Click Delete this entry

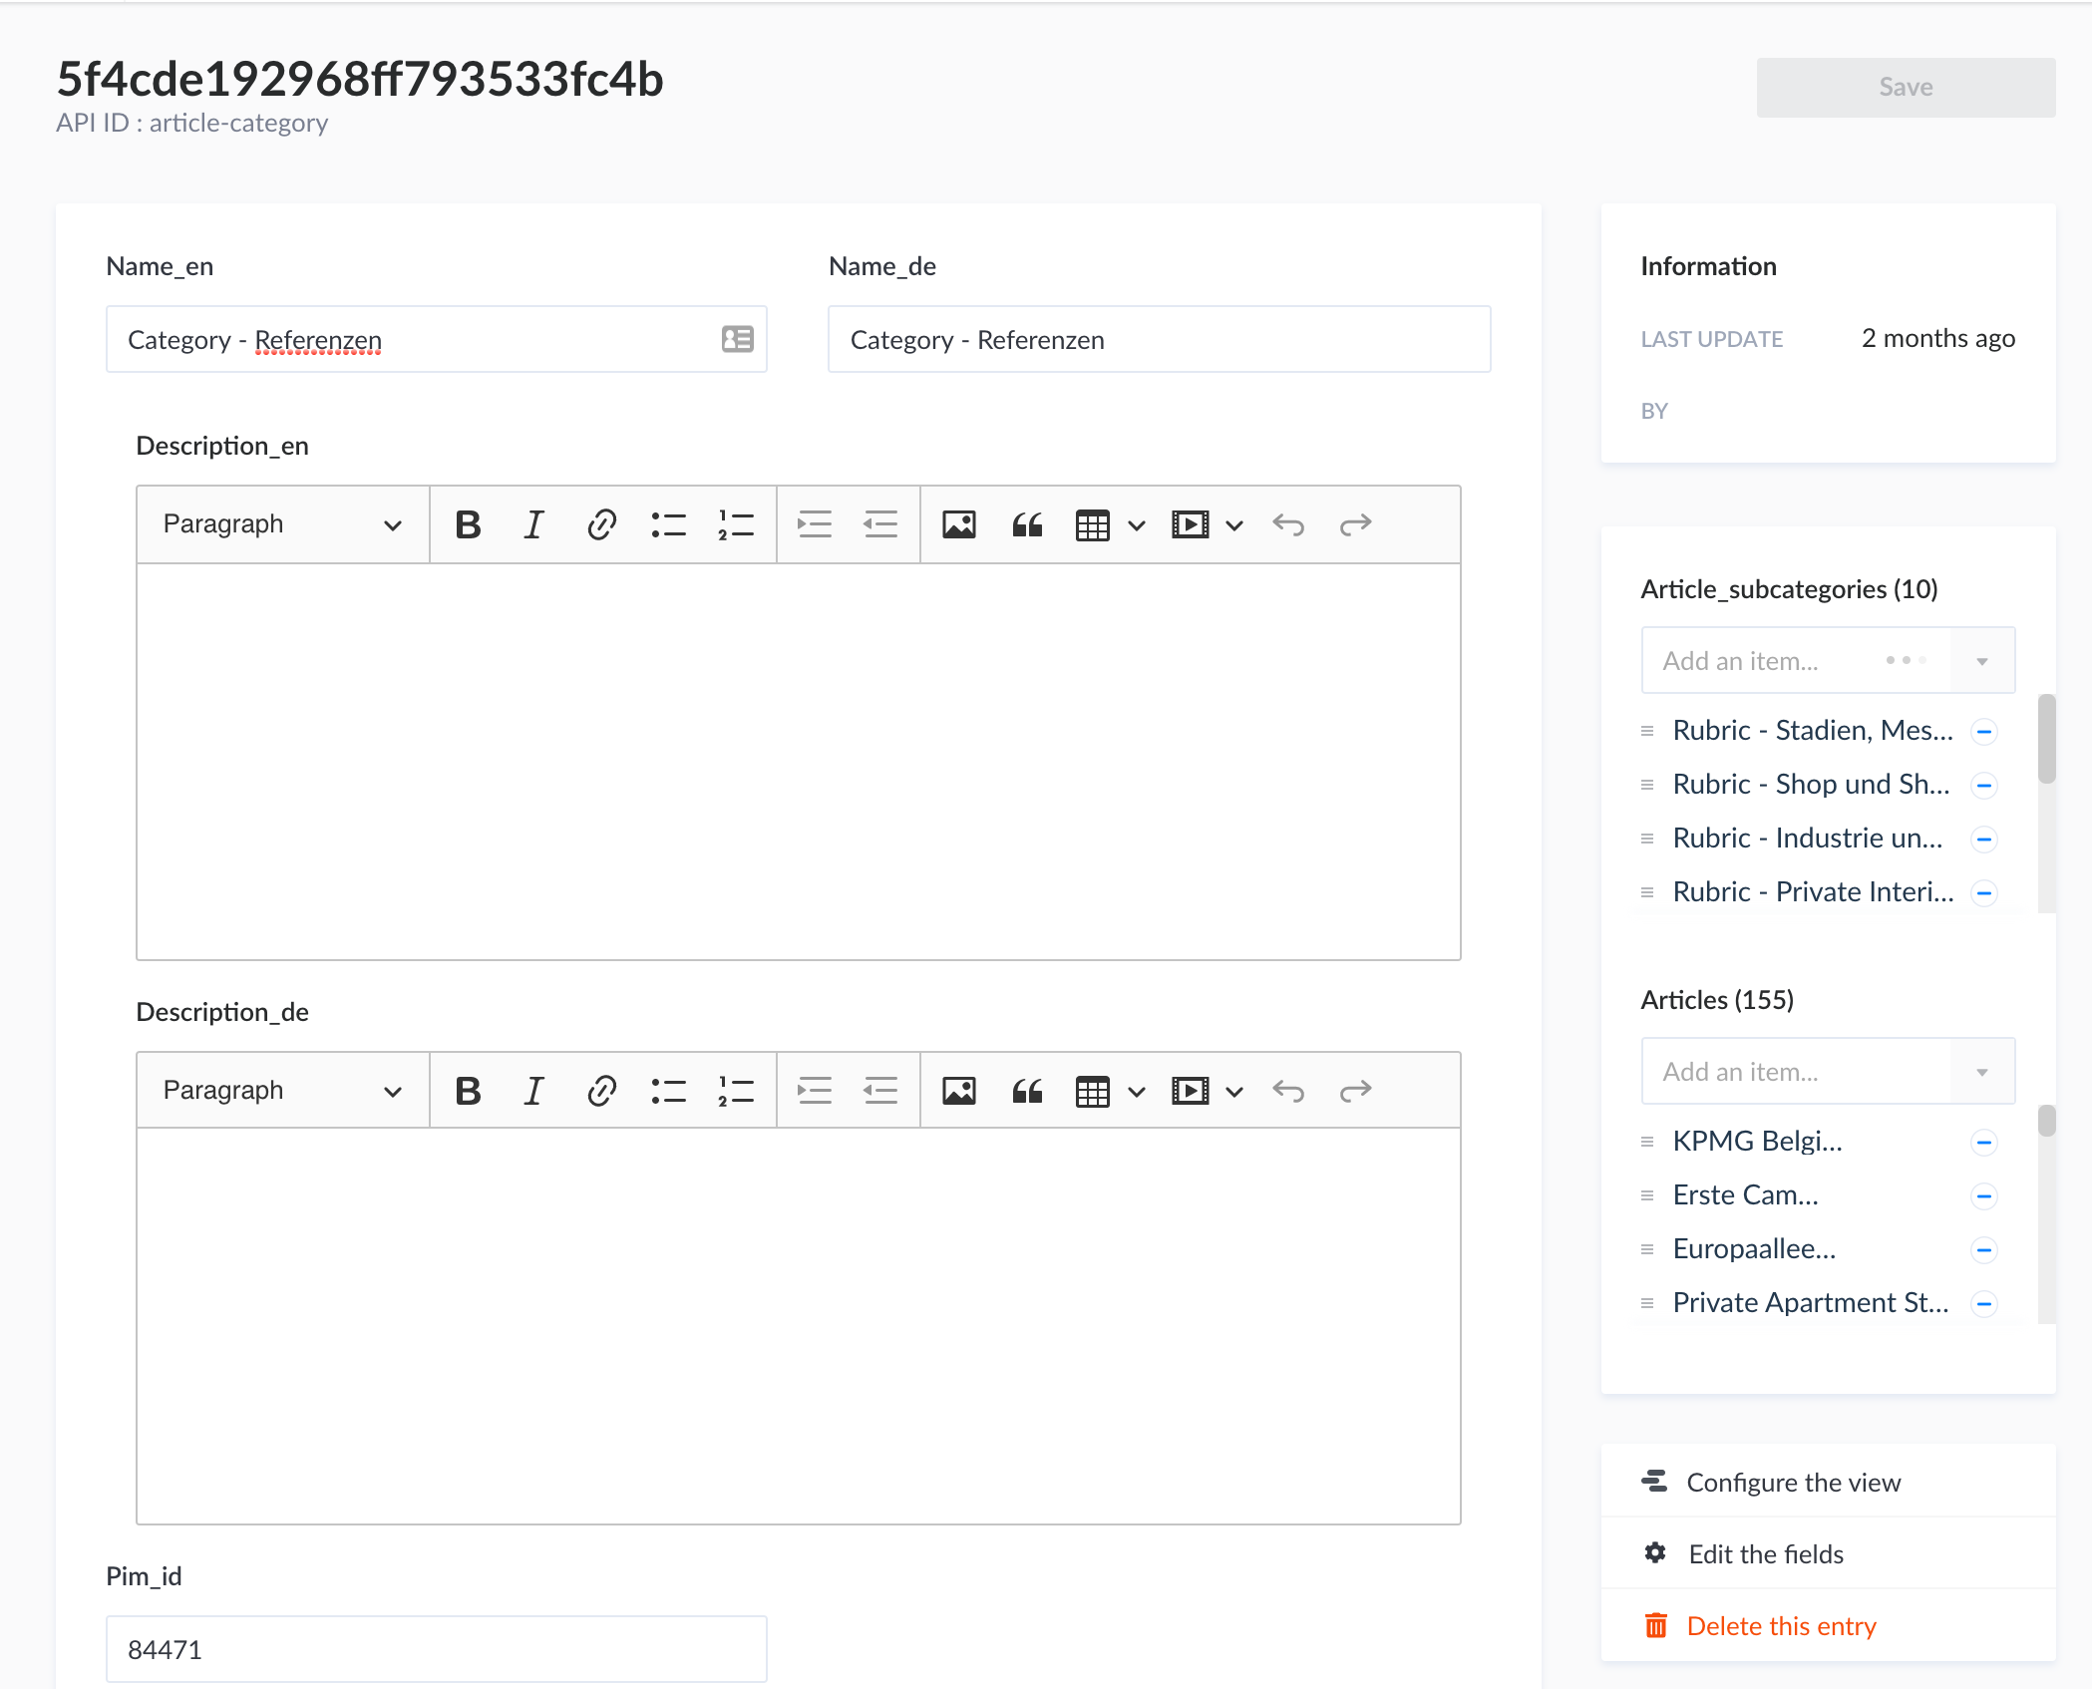click(x=1781, y=1625)
